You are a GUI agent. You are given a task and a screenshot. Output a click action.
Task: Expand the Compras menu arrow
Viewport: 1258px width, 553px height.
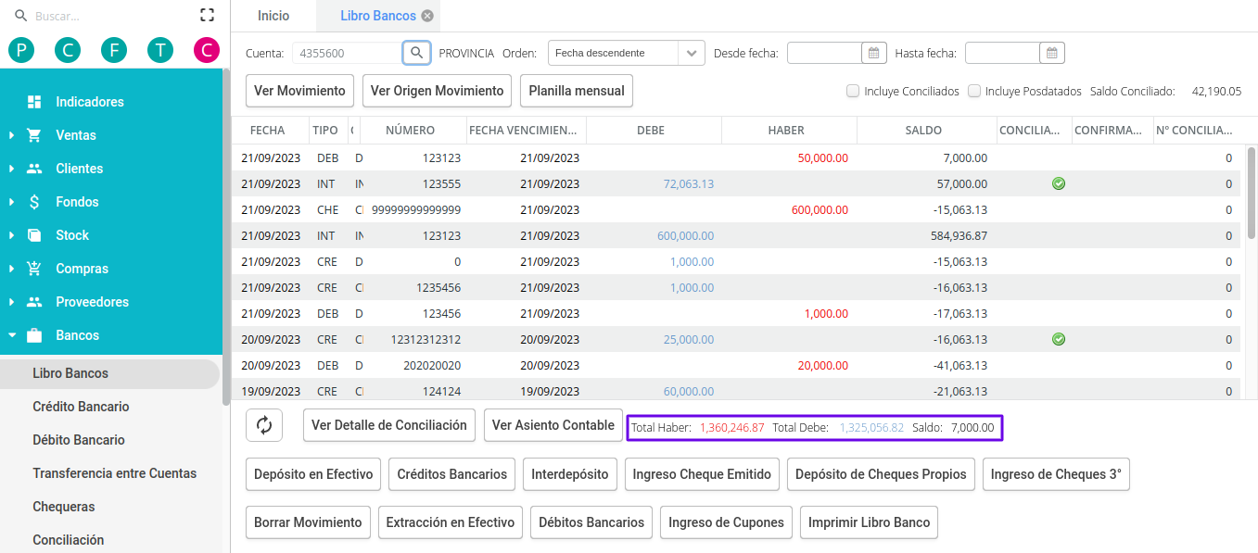click(x=11, y=269)
